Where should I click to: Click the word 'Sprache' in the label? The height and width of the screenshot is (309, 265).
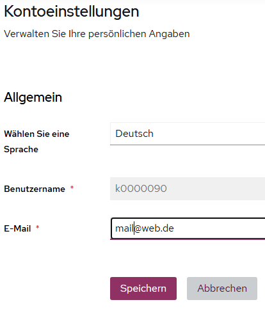[21, 150]
